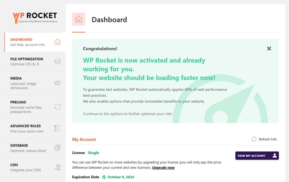
Task: Select the CDN globe icon in sidebar
Action: click(58, 167)
